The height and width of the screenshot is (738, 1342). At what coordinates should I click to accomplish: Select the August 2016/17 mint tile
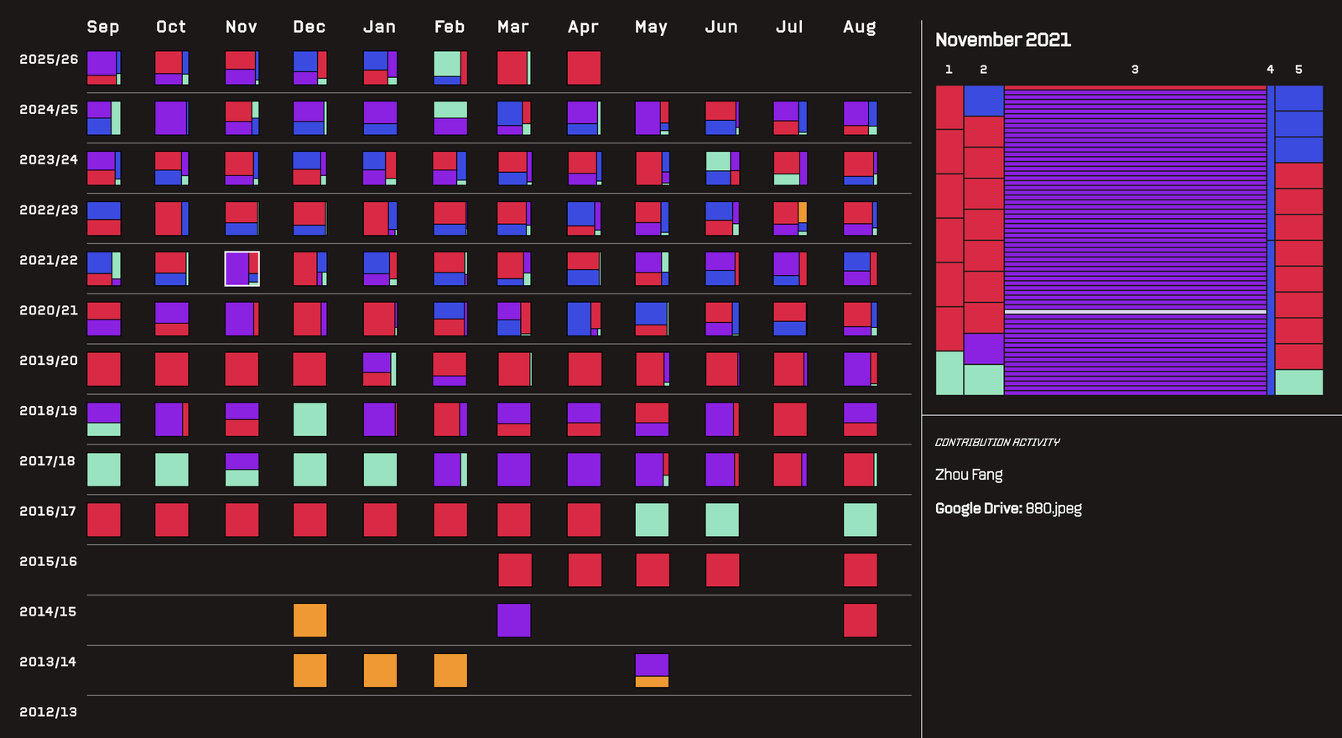(x=860, y=520)
